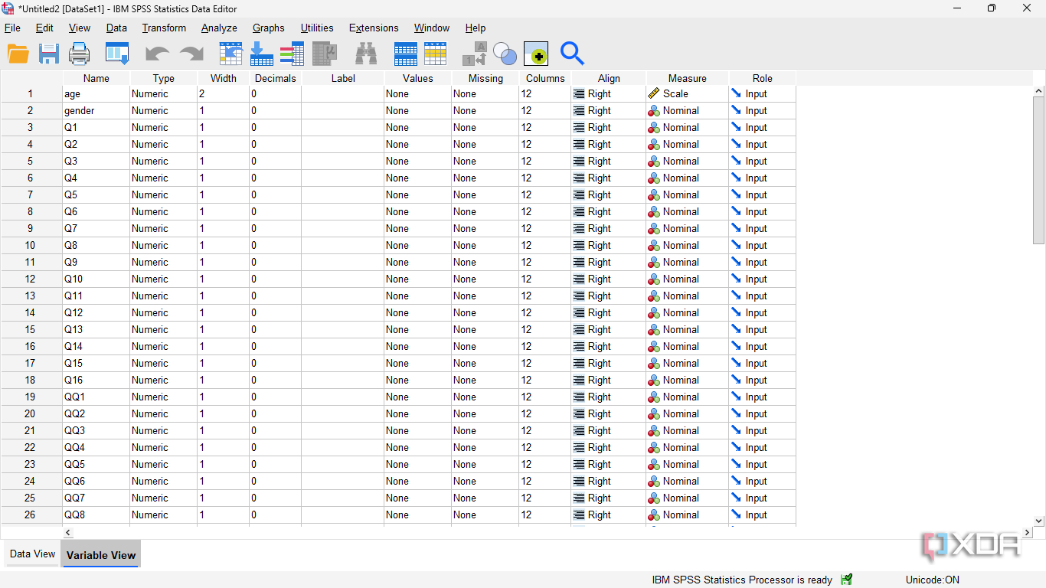Click the Decimals cell for Q12
1046x588 pixels.
(x=275, y=312)
